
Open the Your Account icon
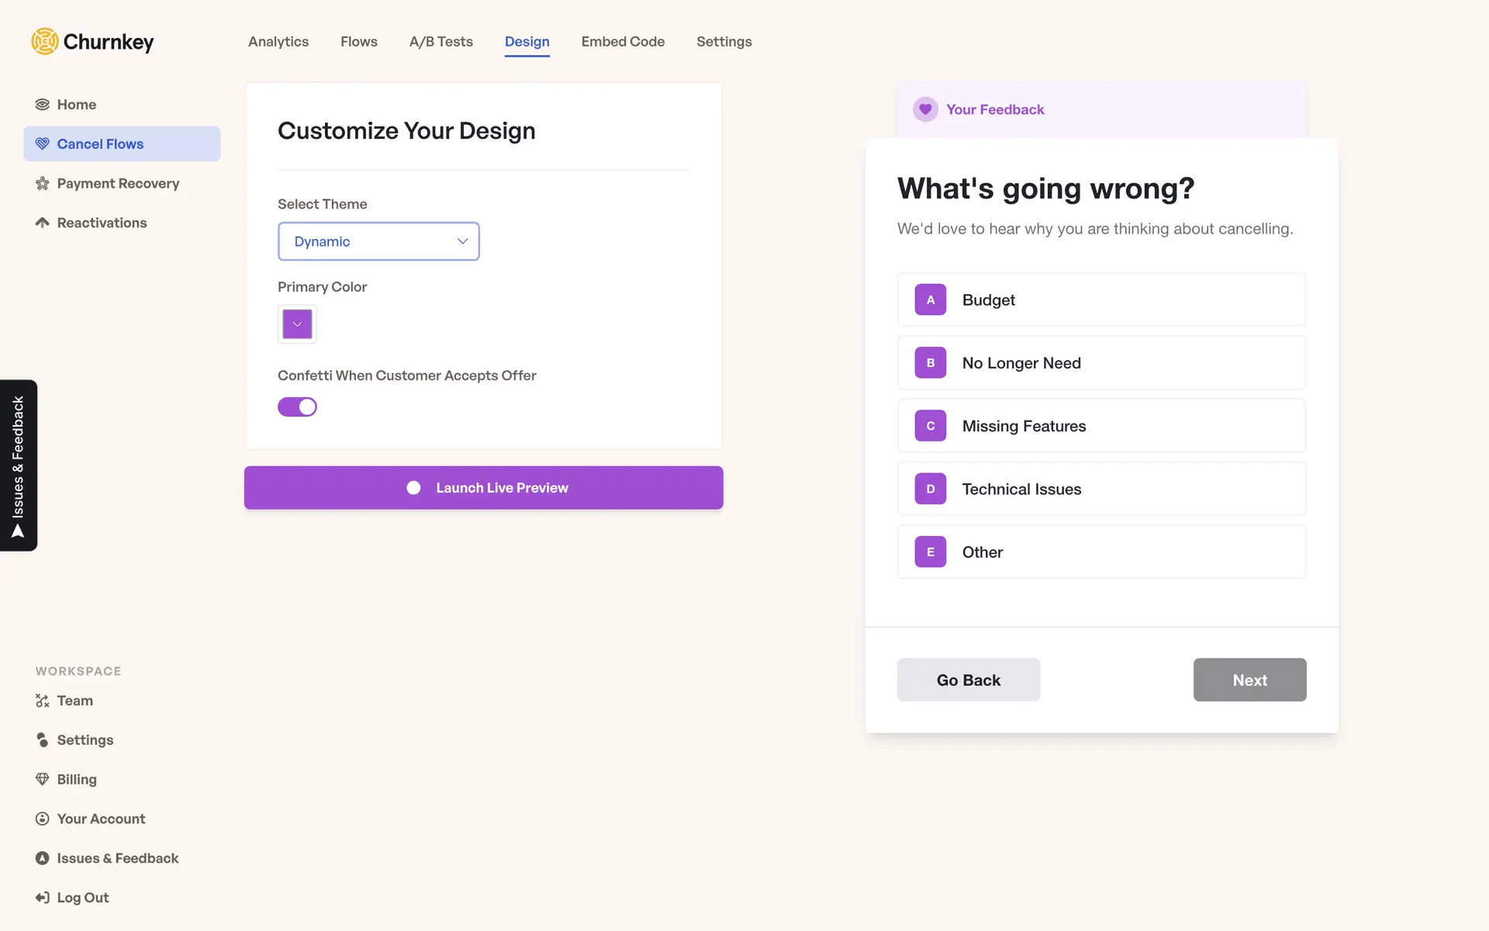click(43, 819)
